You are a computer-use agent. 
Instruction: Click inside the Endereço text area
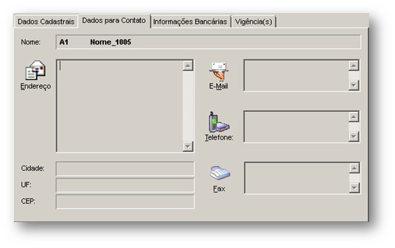(119, 105)
